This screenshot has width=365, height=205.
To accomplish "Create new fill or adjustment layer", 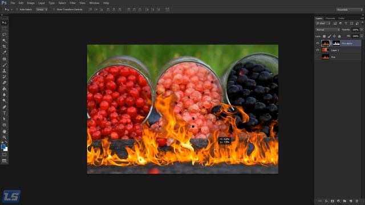I will pyautogui.click(x=338, y=201).
